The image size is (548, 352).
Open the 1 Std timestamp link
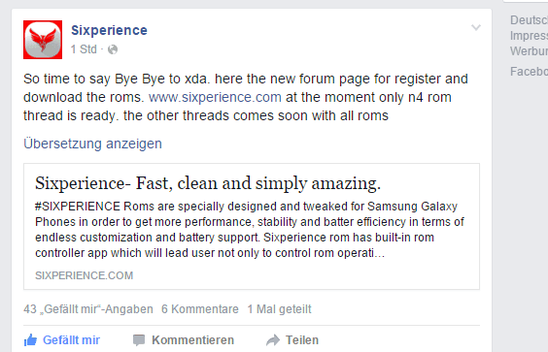84,49
